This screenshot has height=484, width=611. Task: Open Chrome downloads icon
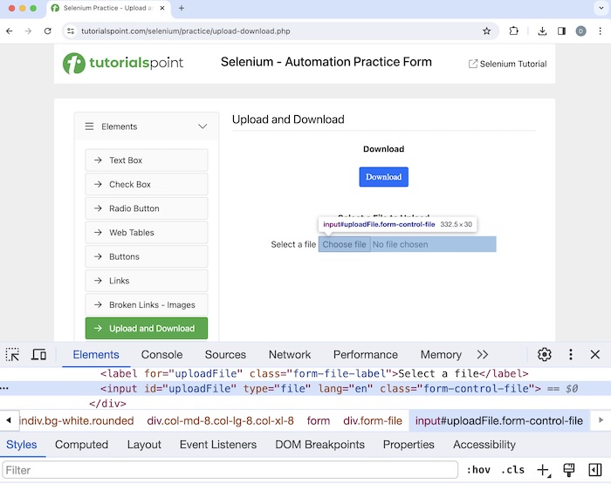pyautogui.click(x=542, y=31)
